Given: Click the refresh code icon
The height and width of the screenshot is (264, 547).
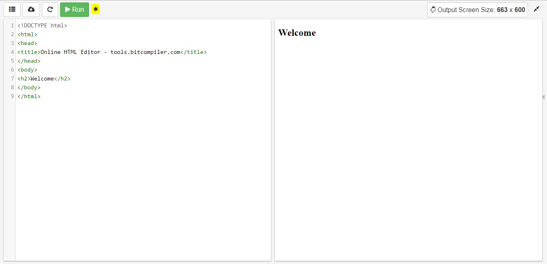Looking at the screenshot, I should [x=50, y=9].
